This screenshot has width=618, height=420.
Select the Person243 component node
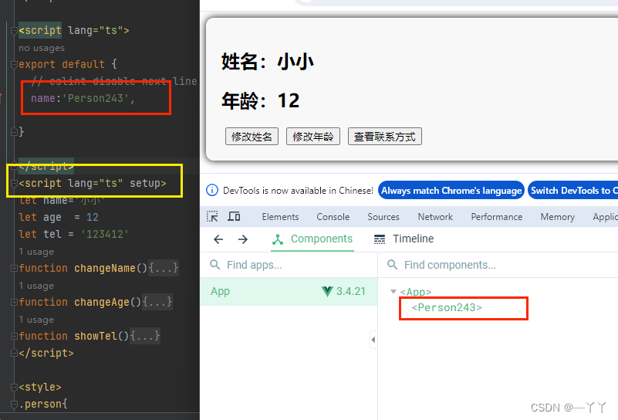[447, 307]
